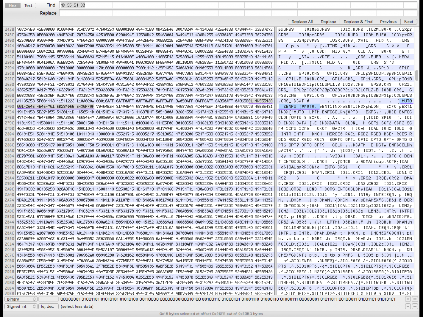Select line offset 24F8
Viewport: 423px width, 317px height.
tap(9, 51)
